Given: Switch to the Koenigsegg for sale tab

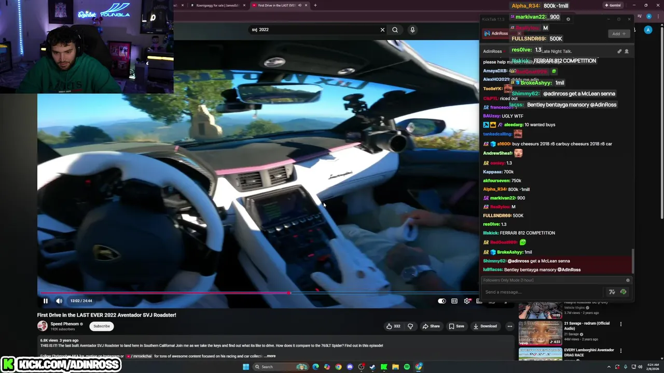Looking at the screenshot, I should pos(217,5).
